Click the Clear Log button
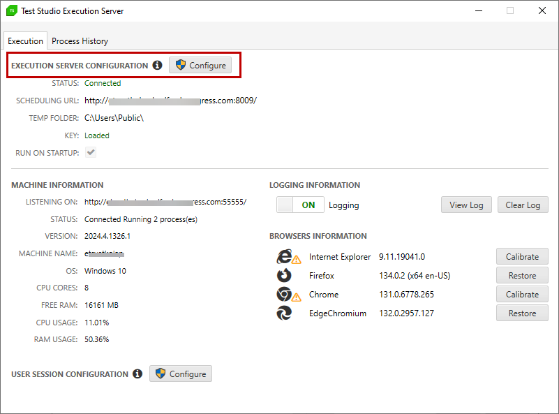This screenshot has width=559, height=414. [x=523, y=205]
